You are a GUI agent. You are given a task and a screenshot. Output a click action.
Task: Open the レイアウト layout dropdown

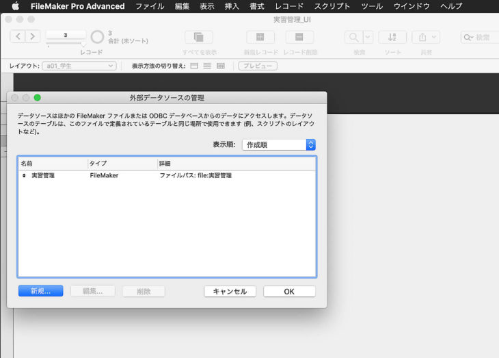click(79, 66)
